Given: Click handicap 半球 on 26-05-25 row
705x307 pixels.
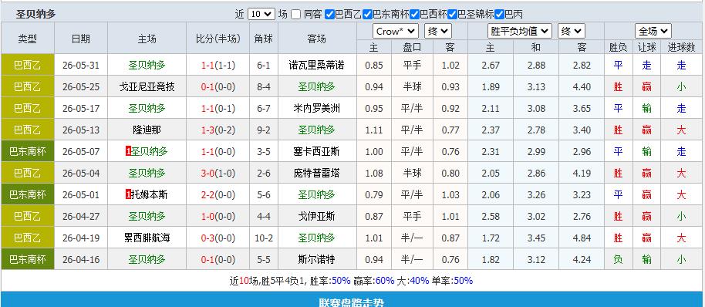Looking at the screenshot, I should click(413, 86).
